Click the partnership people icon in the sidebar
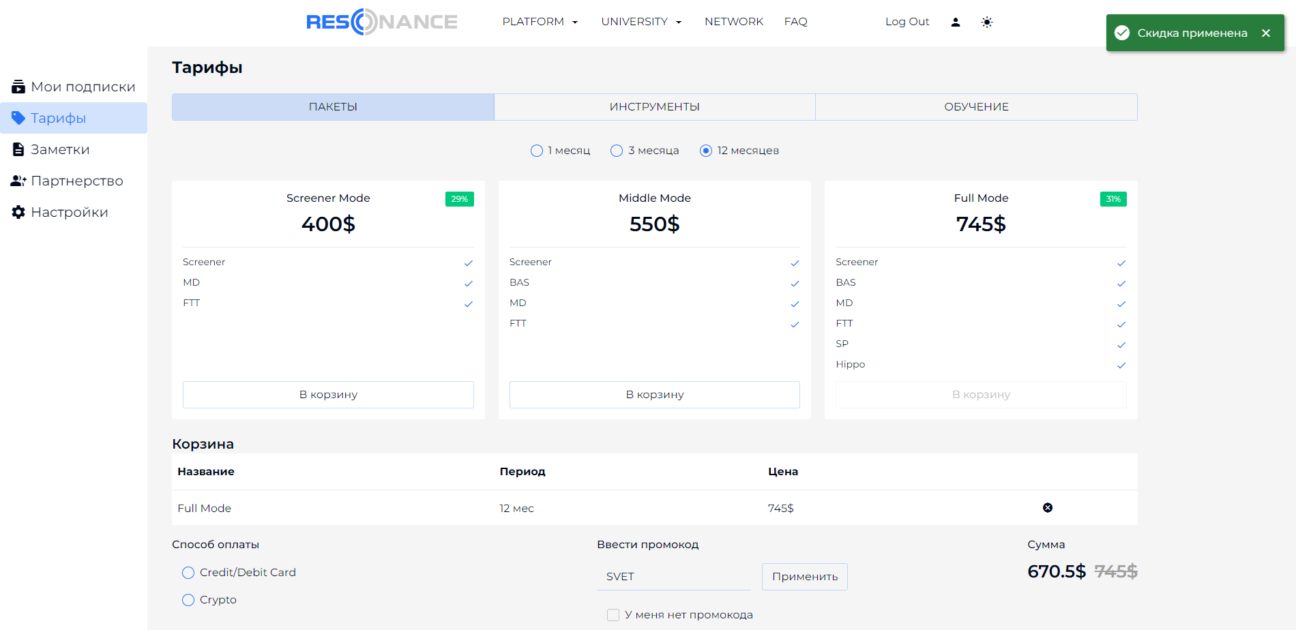 [18, 181]
